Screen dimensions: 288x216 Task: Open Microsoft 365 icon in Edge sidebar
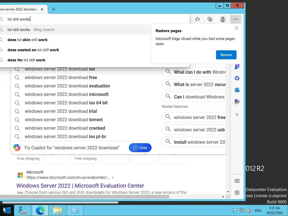pos(237,78)
